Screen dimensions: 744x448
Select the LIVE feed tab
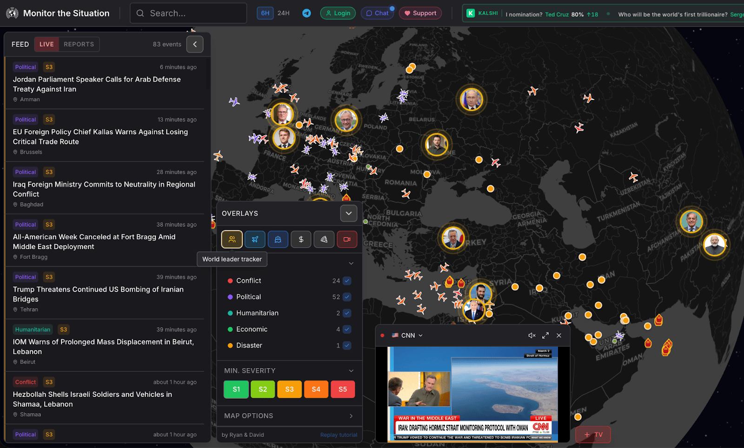pos(46,44)
